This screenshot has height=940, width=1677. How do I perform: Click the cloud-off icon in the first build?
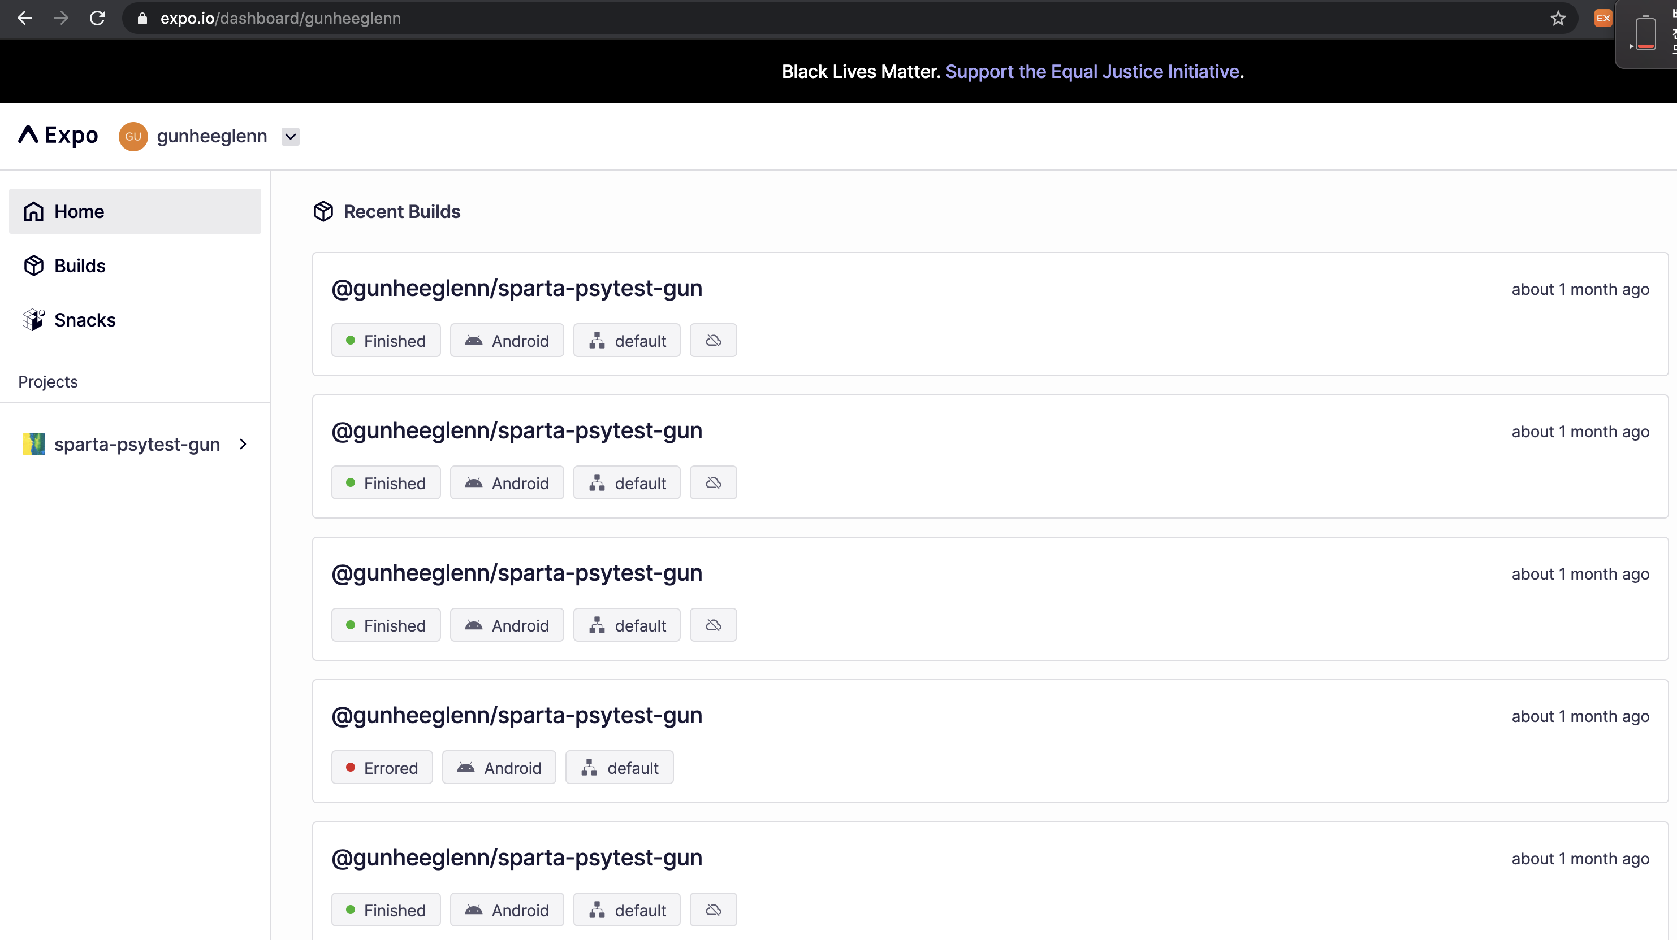coord(713,340)
